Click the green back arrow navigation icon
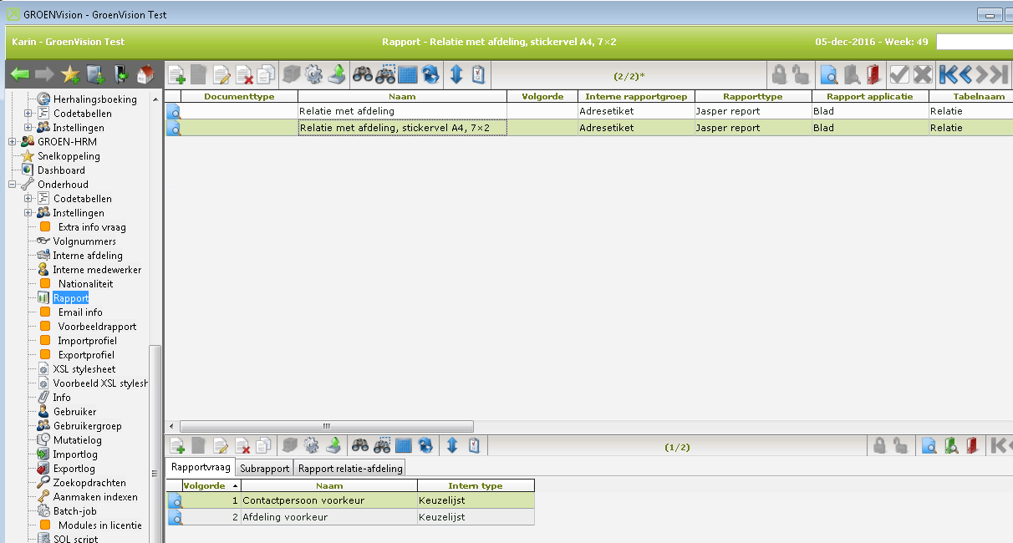 click(20, 75)
